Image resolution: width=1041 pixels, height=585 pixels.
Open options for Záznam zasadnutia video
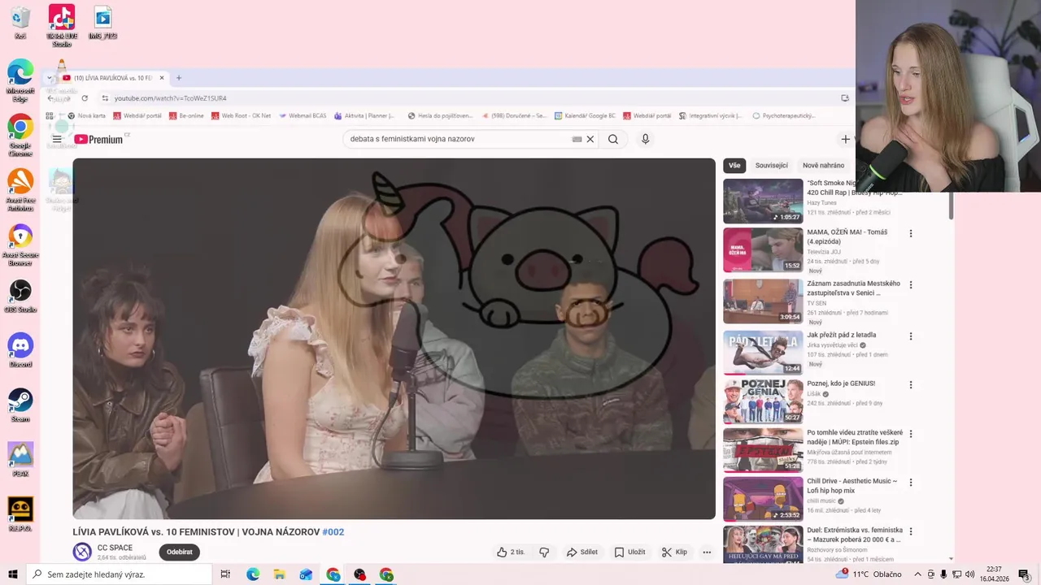pos(911,285)
